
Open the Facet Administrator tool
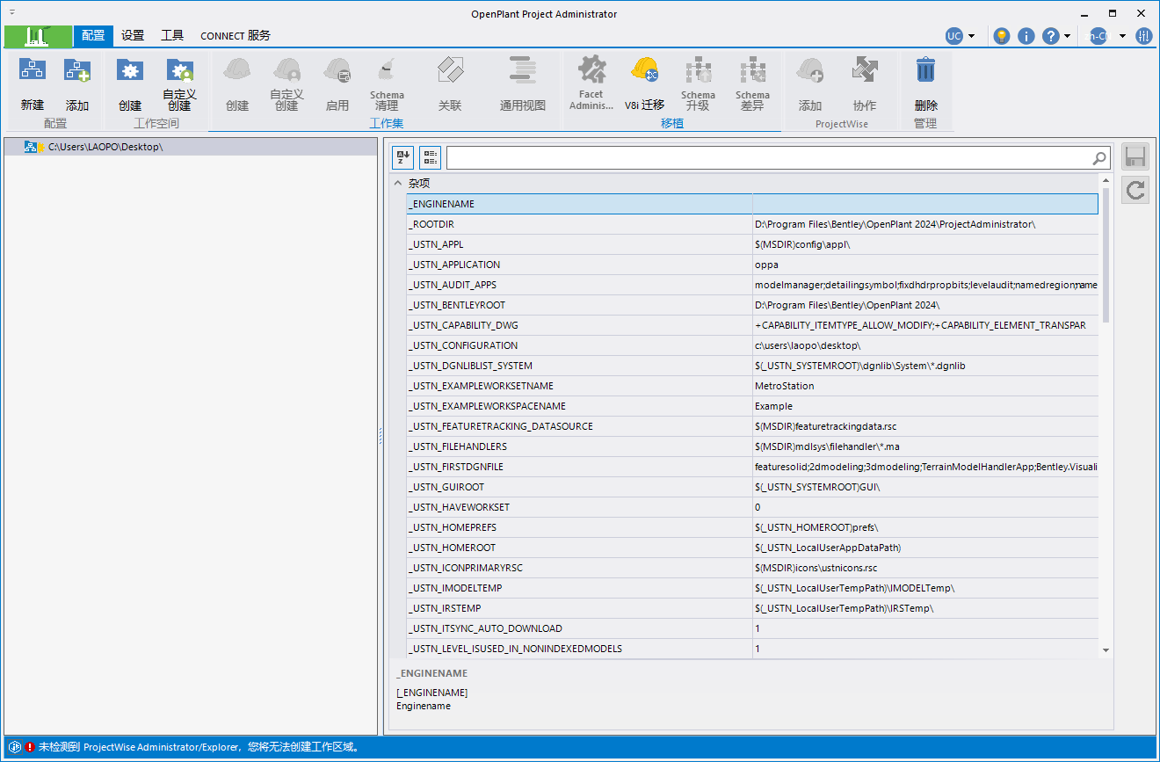click(591, 83)
